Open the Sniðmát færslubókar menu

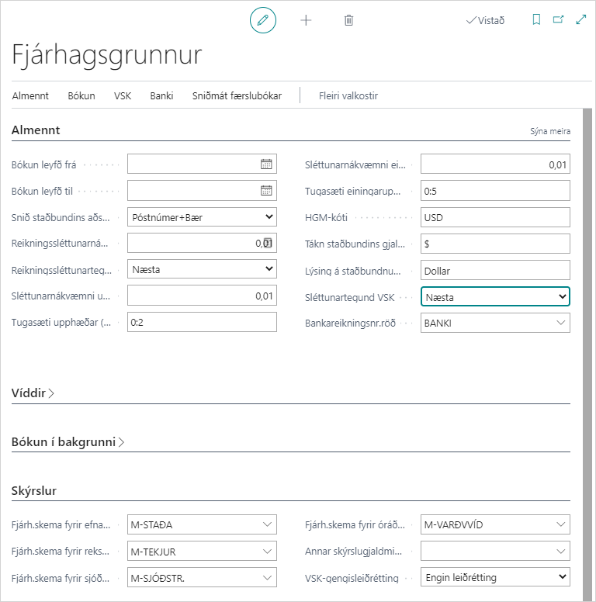pos(237,95)
